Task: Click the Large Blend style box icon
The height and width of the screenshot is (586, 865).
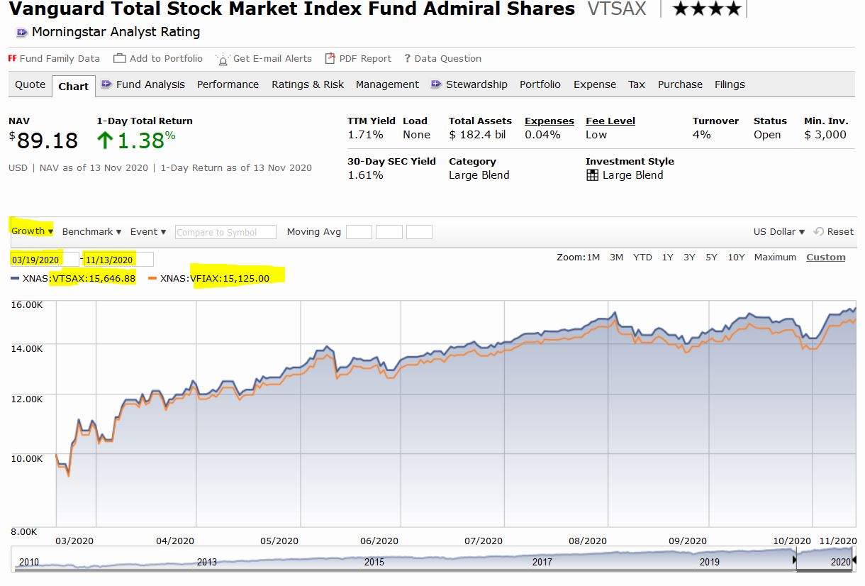Action: (x=593, y=175)
